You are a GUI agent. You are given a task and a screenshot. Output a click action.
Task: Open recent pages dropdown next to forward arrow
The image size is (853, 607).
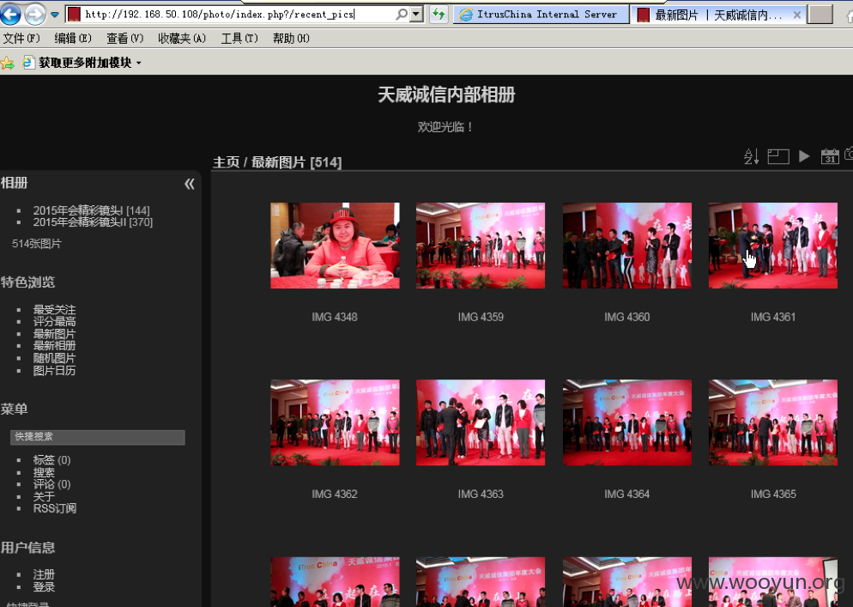pos(55,15)
